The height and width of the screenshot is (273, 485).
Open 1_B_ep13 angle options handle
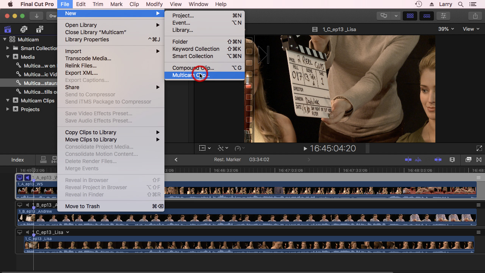(478, 205)
